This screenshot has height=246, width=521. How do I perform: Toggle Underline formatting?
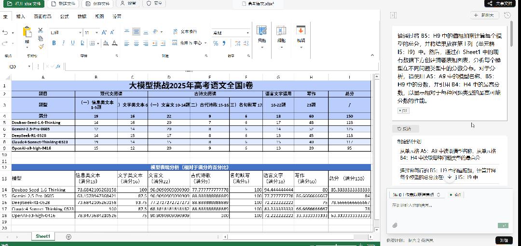72,43
